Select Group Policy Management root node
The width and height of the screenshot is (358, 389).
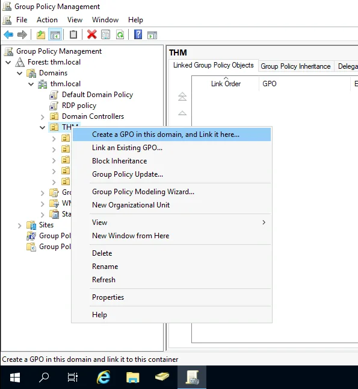coord(59,51)
